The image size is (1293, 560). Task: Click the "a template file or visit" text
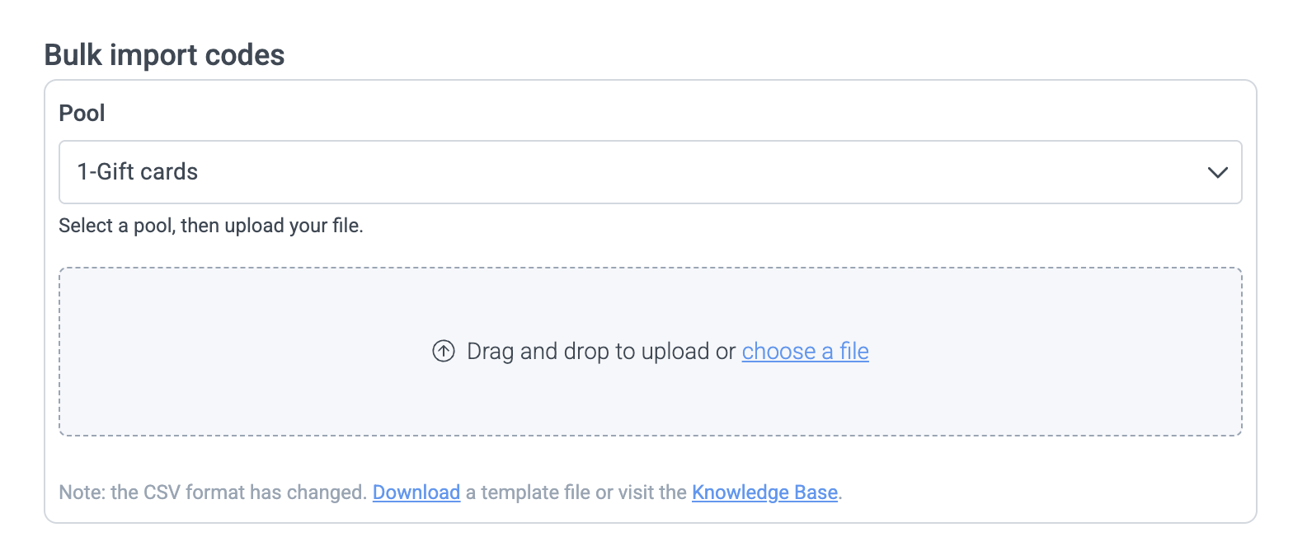(x=576, y=492)
